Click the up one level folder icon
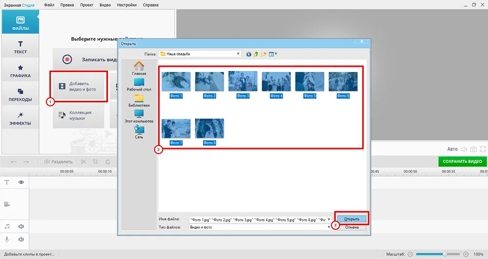Screen dimensions: 488x259 tap(256, 54)
